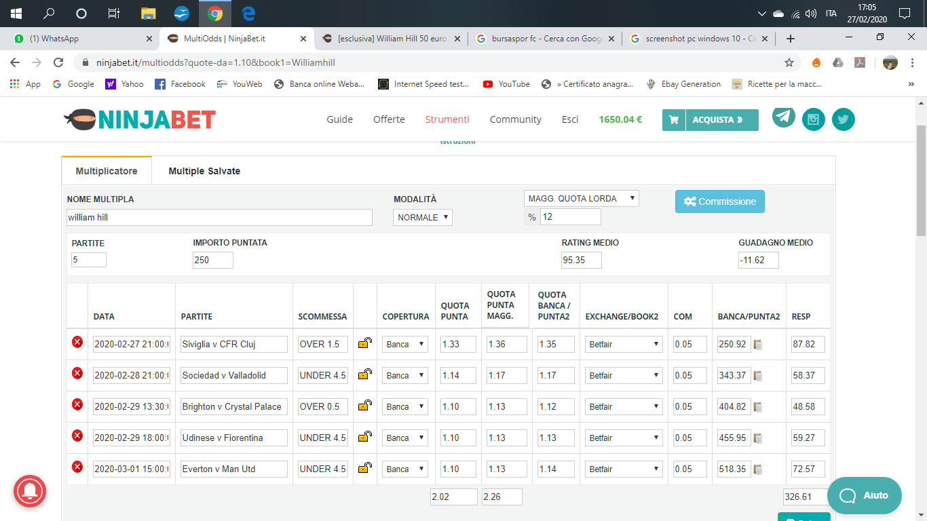Screen dimensions: 927x521
Task: Open the Guide menu
Action: tap(340, 119)
